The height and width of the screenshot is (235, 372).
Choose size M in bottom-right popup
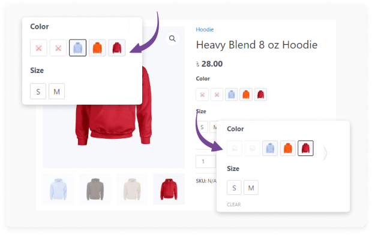[x=251, y=188]
